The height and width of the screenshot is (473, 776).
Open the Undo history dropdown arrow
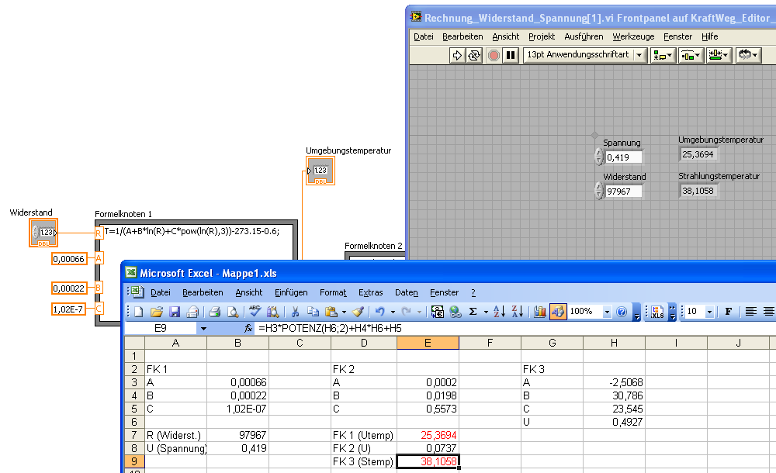pos(393,312)
